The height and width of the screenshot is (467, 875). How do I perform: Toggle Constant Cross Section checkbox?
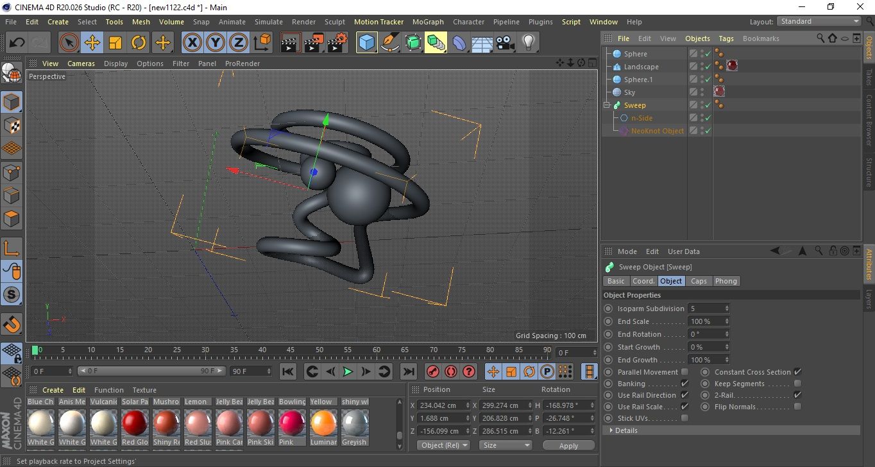[x=797, y=372]
